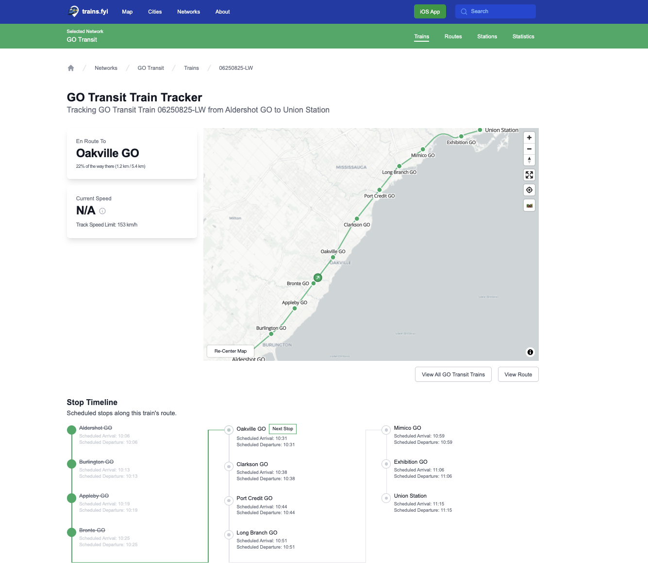Screen dimensions: 648x568
Task: Open map attribution info icon
Action: click(530, 352)
